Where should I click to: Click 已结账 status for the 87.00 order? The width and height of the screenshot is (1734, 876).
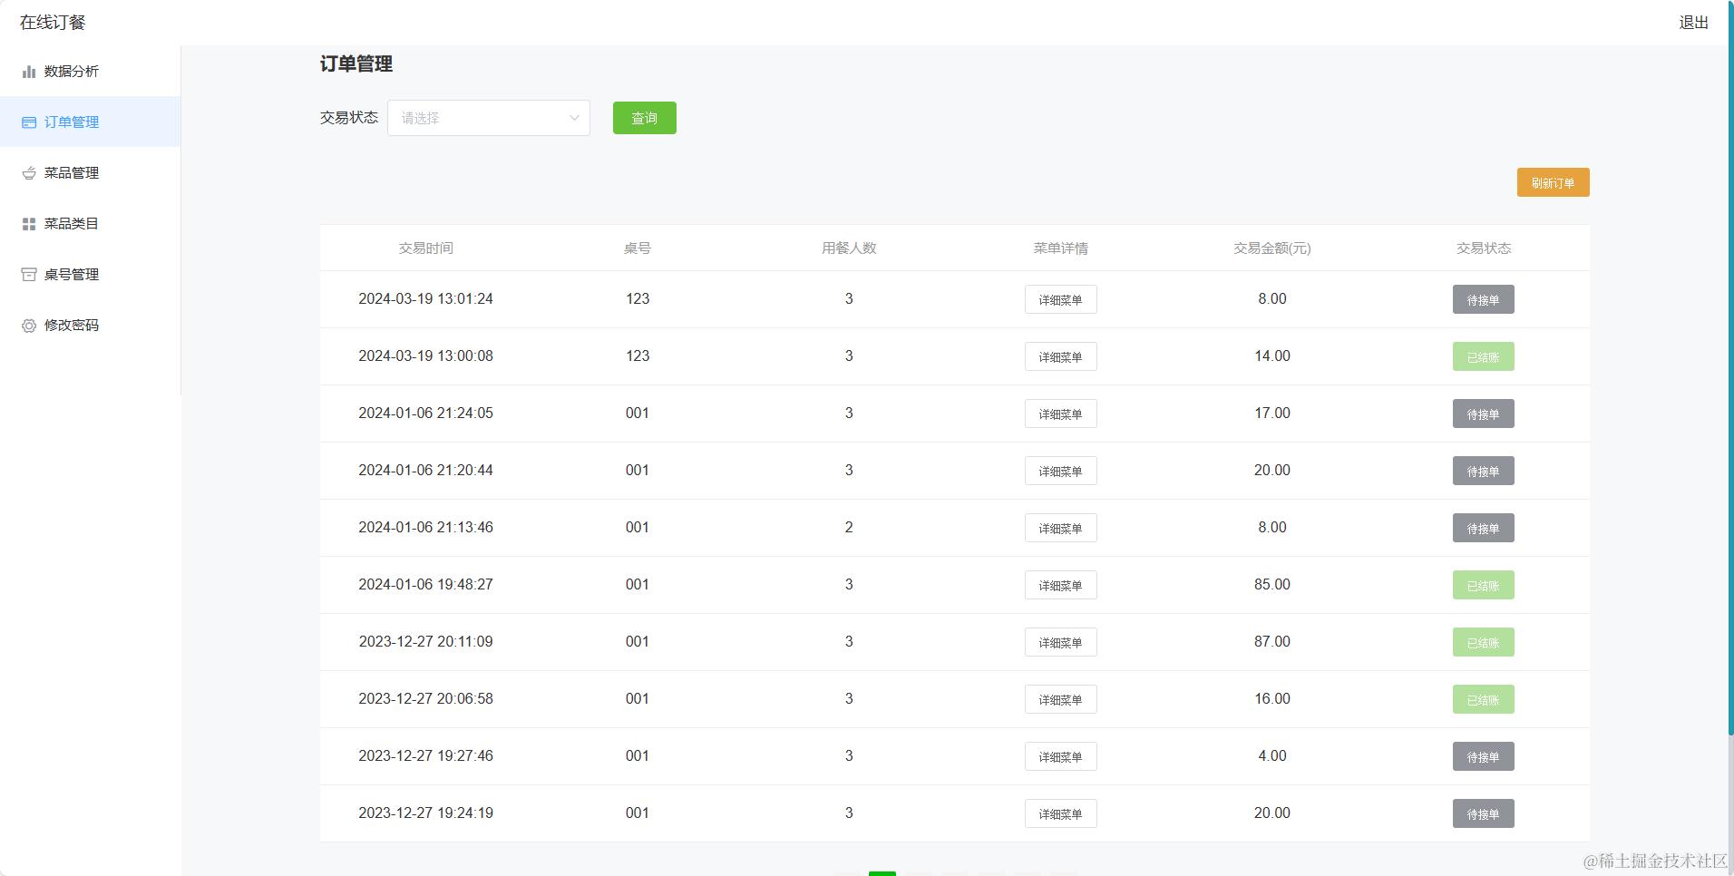click(x=1483, y=642)
